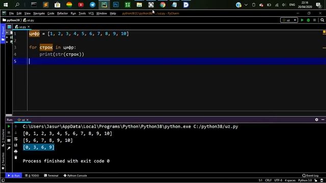This screenshot has height=183, width=326.
Task: Open the Code menu
Action: pos(51,13)
